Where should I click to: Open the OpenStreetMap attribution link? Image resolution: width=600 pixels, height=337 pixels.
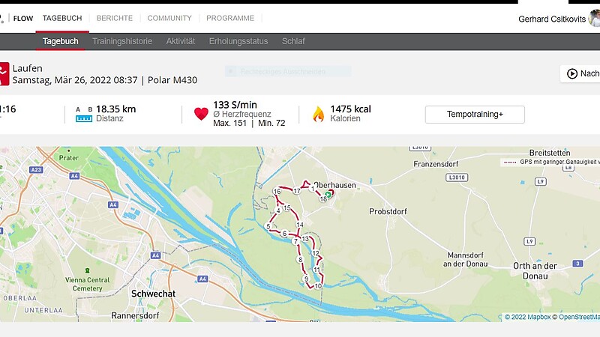click(x=579, y=317)
